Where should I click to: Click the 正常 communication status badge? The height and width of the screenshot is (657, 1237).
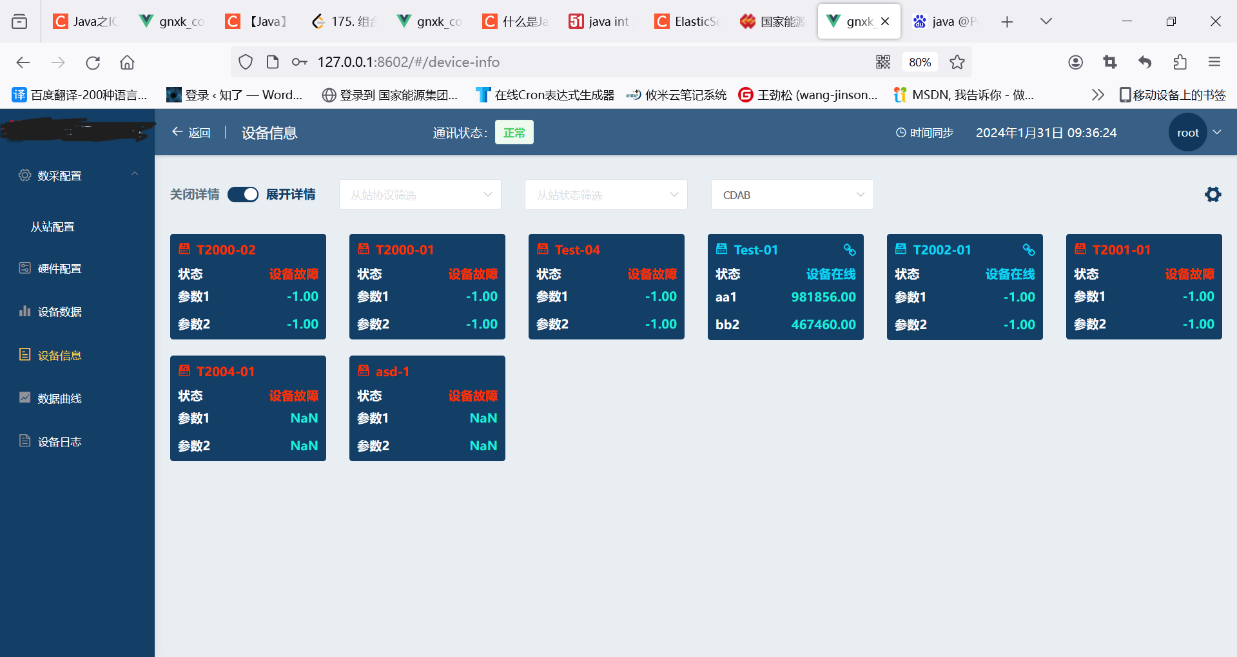514,132
